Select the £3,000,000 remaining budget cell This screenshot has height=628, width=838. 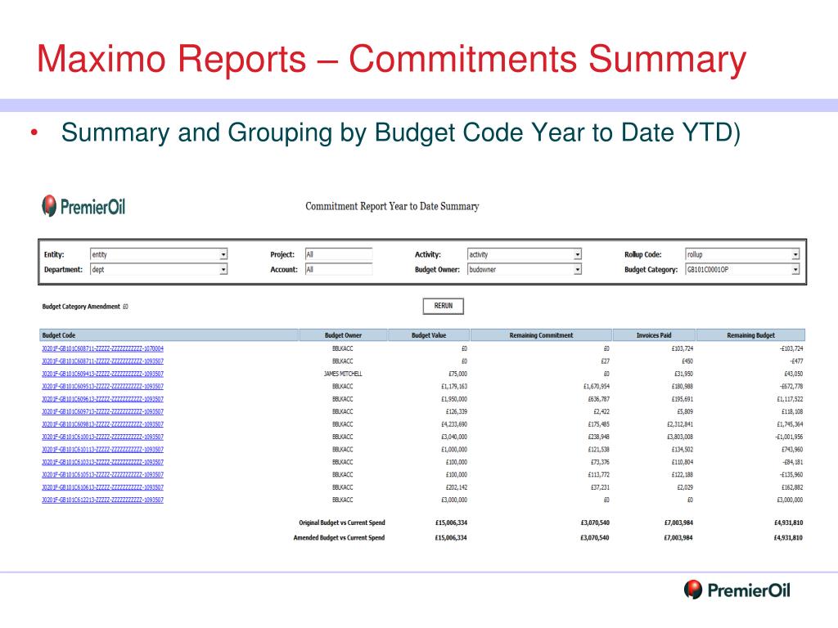(x=790, y=500)
